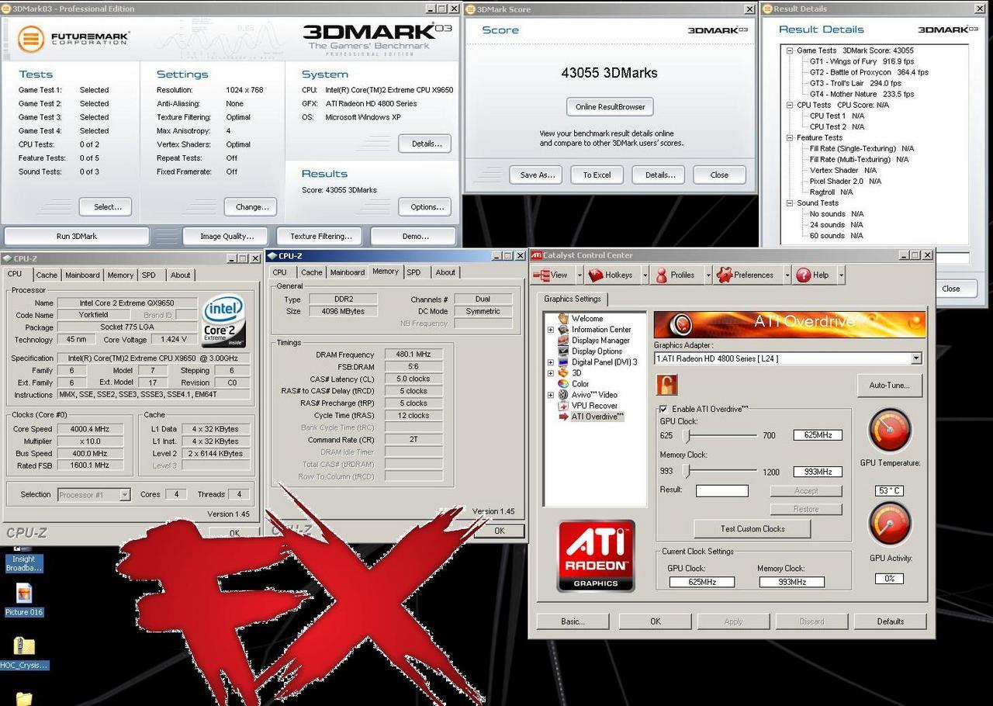Screen dimensions: 993x706
Task: Click the Profiles person icon
Action: [x=661, y=275]
